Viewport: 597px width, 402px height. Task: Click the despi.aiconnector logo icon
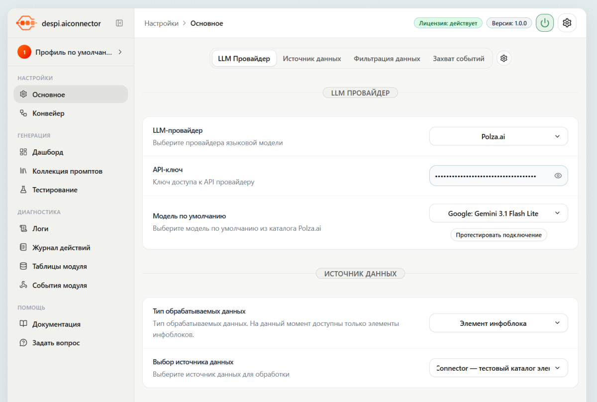(26, 23)
